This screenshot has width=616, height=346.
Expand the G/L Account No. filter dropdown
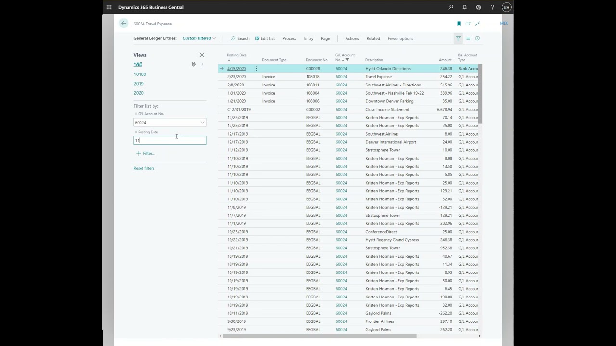(202, 123)
